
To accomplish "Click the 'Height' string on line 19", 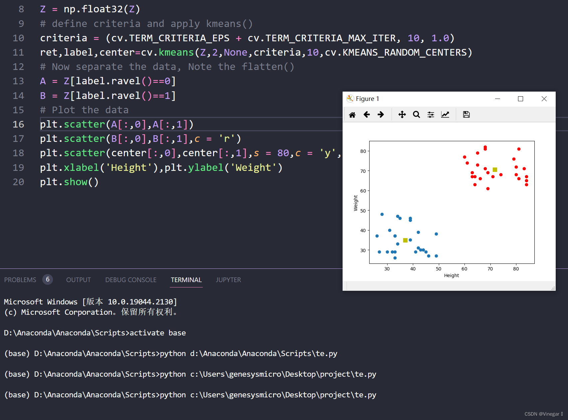I will 129,168.
